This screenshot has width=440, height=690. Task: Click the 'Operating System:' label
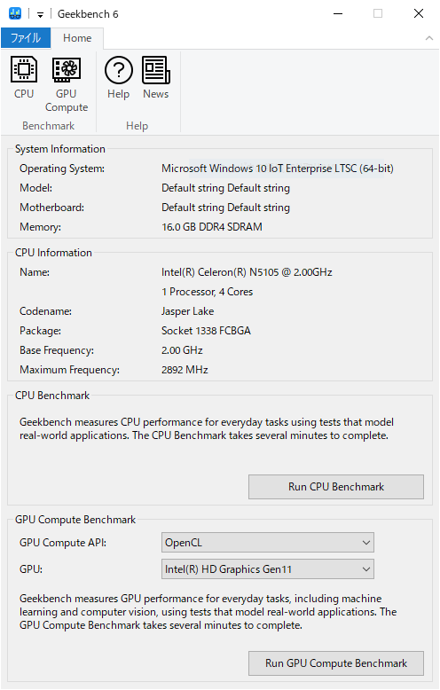62,169
